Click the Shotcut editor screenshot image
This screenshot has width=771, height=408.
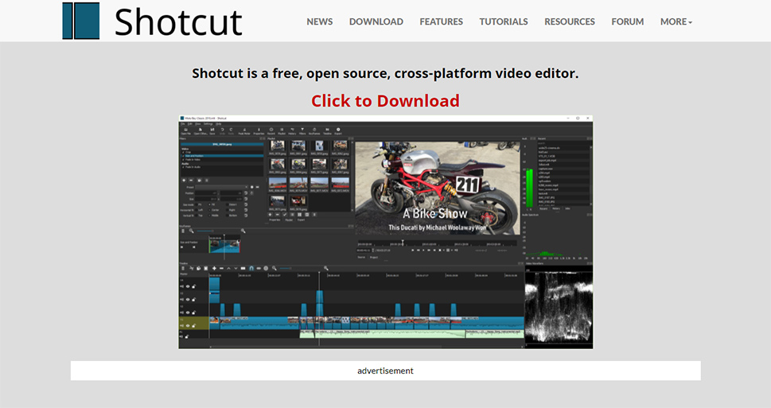pos(385,232)
